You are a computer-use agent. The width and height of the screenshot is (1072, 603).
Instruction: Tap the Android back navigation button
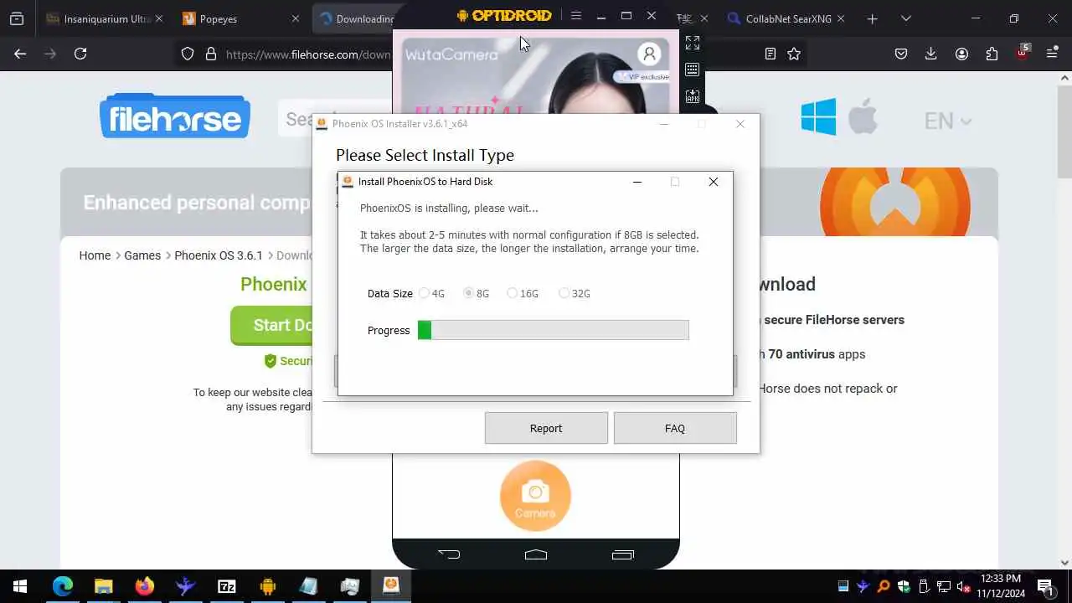(449, 554)
